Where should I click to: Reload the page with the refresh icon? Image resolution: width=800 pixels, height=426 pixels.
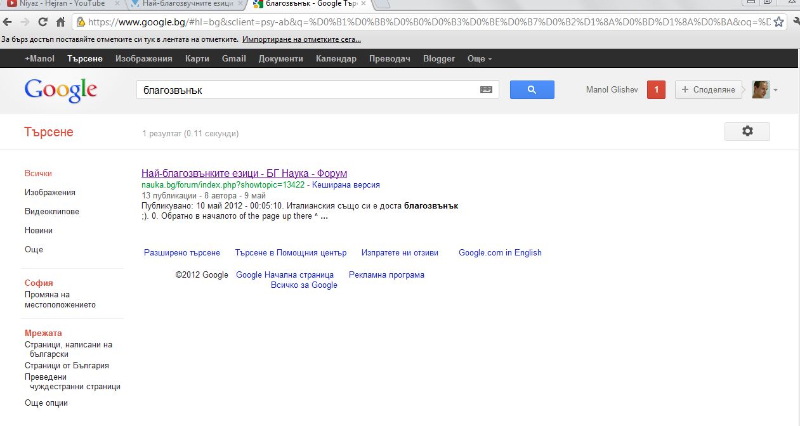click(x=43, y=22)
